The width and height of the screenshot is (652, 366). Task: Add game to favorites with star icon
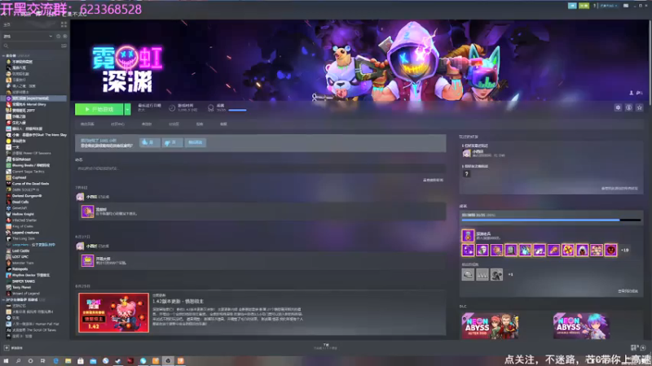coord(640,108)
